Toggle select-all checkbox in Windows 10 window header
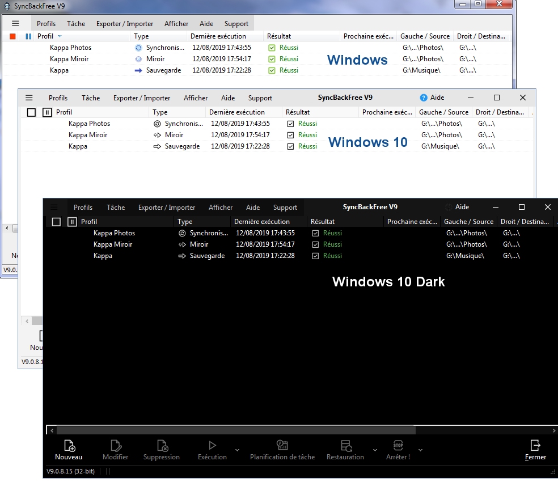The width and height of the screenshot is (558, 482). 31,112
